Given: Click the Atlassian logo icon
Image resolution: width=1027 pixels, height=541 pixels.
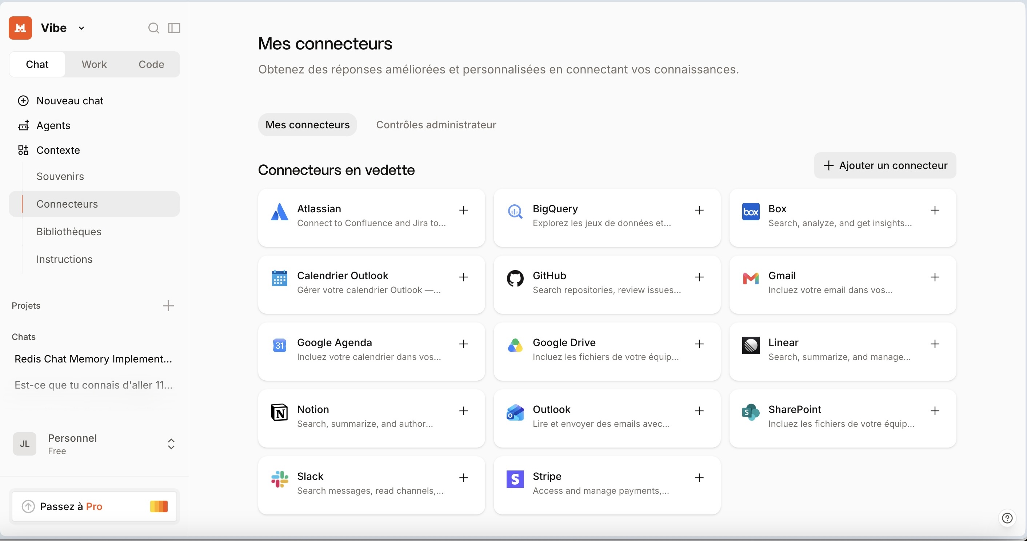Looking at the screenshot, I should (x=279, y=212).
